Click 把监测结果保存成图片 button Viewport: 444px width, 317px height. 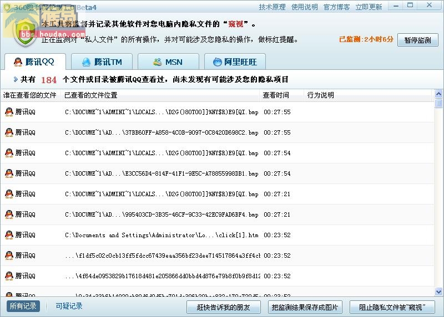(x=305, y=307)
